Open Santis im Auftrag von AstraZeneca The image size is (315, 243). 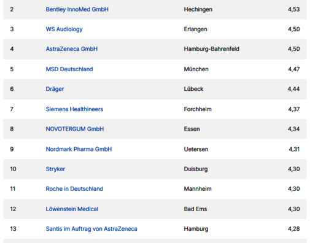click(91, 229)
